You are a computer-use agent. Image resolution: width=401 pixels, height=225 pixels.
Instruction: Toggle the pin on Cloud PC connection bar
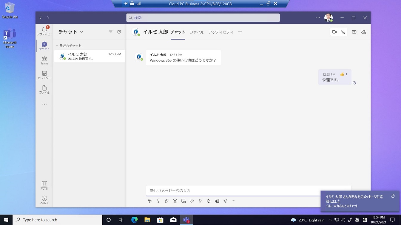(126, 4)
